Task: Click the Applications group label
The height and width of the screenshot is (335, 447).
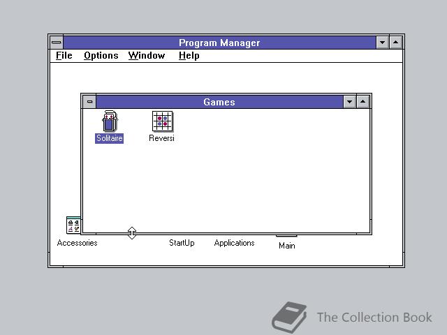Action: click(x=235, y=243)
